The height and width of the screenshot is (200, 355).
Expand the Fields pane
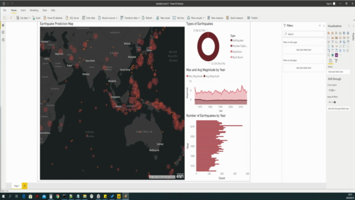(353, 26)
